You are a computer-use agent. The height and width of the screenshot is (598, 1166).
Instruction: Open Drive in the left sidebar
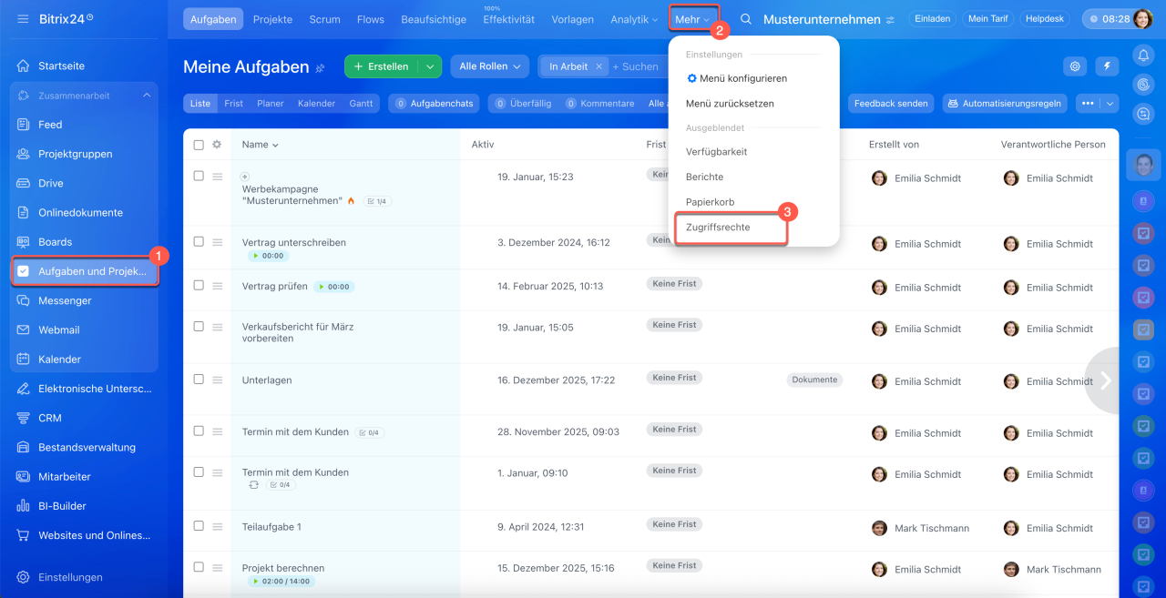tap(51, 183)
